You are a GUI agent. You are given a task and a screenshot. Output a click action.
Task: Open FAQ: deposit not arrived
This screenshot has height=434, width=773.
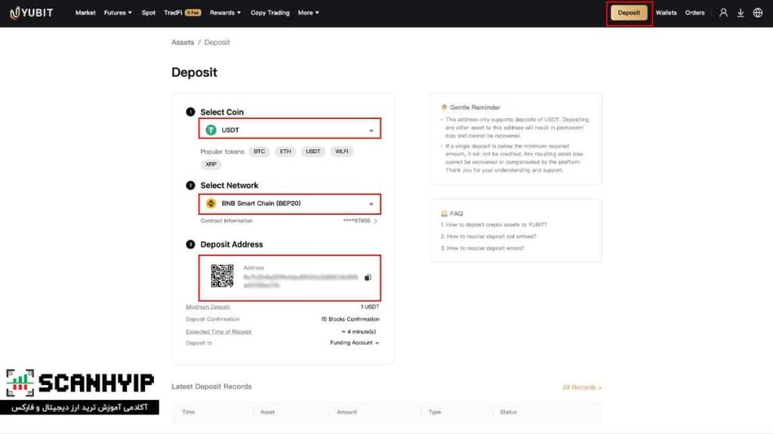[x=488, y=237]
